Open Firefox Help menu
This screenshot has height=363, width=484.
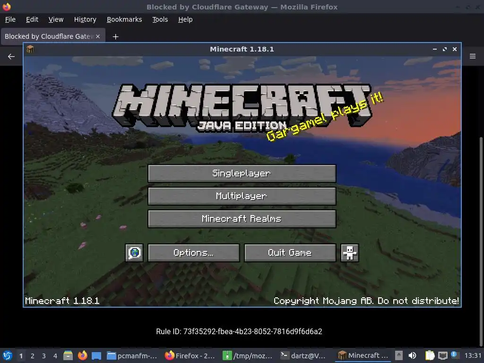185,19
